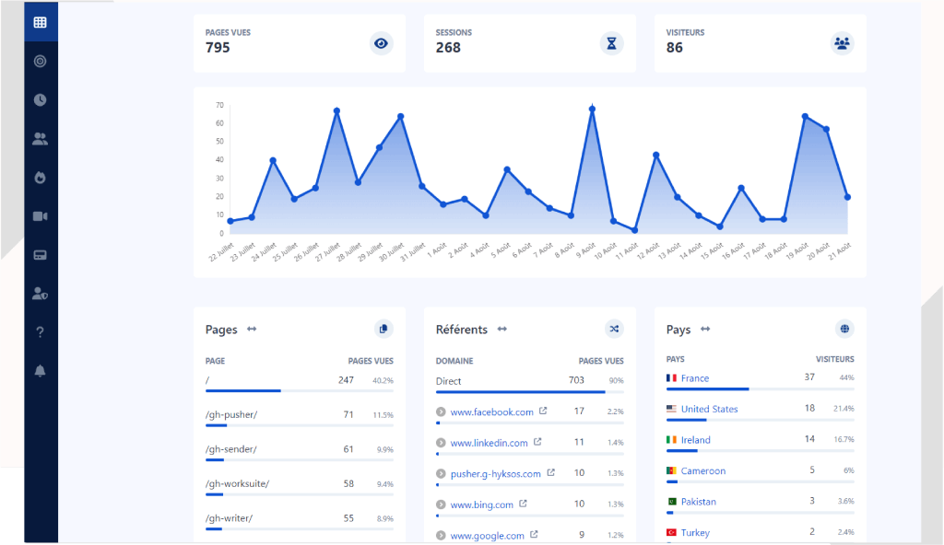Click the /gh-worksuite/ page row
This screenshot has height=545, width=944.
pyautogui.click(x=300, y=487)
